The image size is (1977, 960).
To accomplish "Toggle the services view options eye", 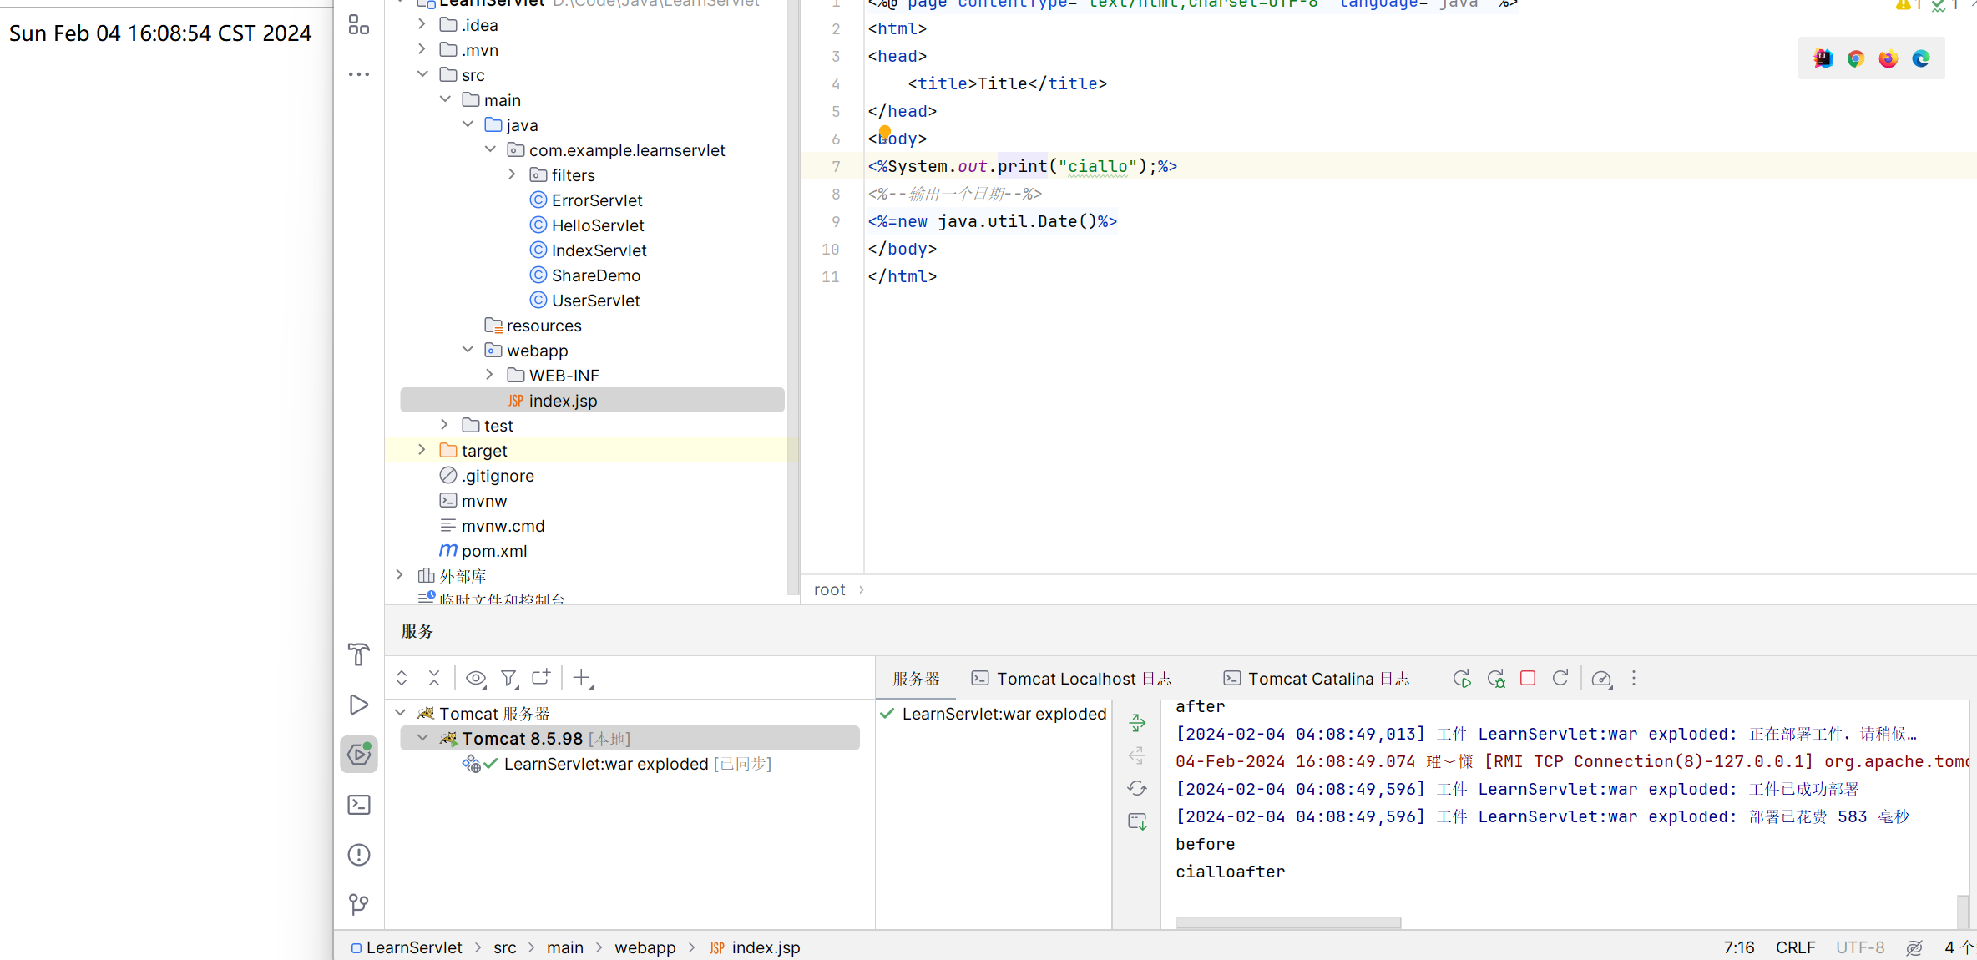I will [x=476, y=678].
